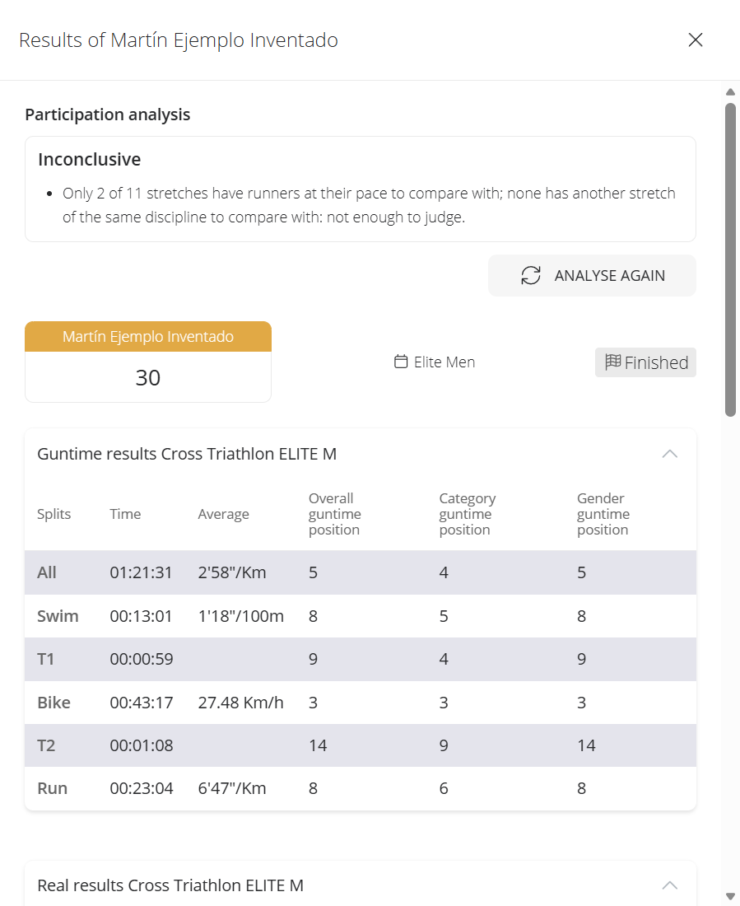Collapse the Guntime results Cross Triathlon section
Image resolution: width=740 pixels, height=906 pixels.
pyautogui.click(x=669, y=454)
